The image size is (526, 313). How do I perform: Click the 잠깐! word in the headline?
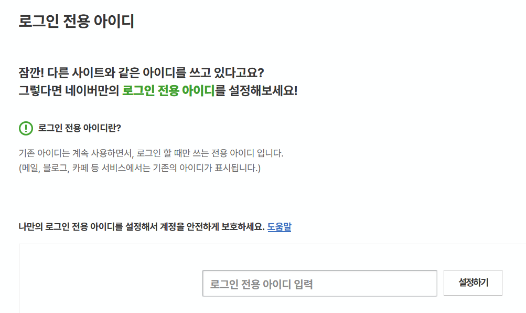31,71
